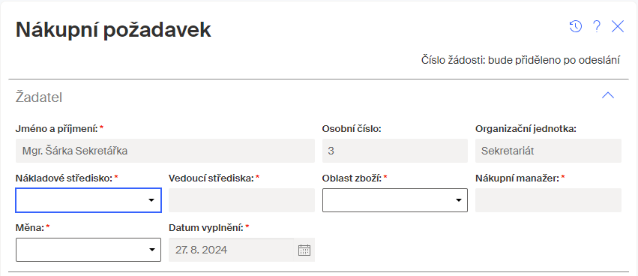Click the Žadatel section heading

tap(39, 97)
